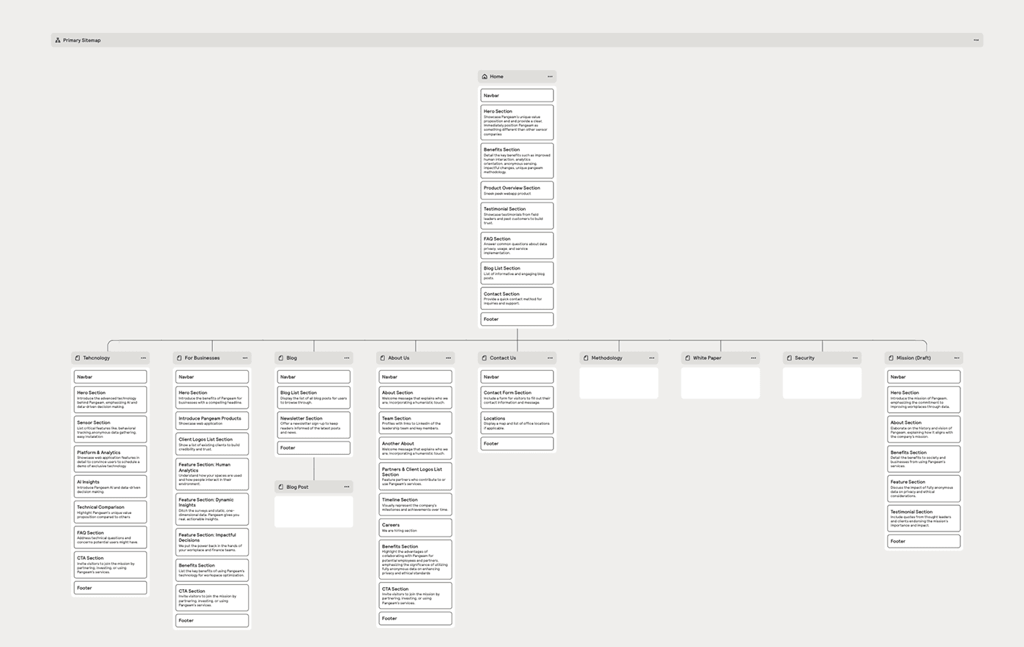Select the Security page title
Screen dimensions: 1024x647
804,357
